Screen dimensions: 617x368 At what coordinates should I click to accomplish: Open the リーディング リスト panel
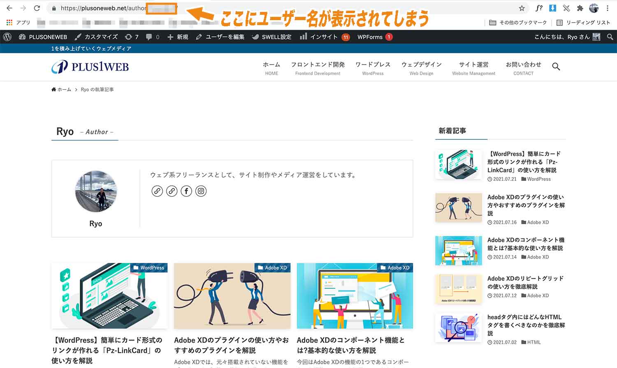click(585, 23)
